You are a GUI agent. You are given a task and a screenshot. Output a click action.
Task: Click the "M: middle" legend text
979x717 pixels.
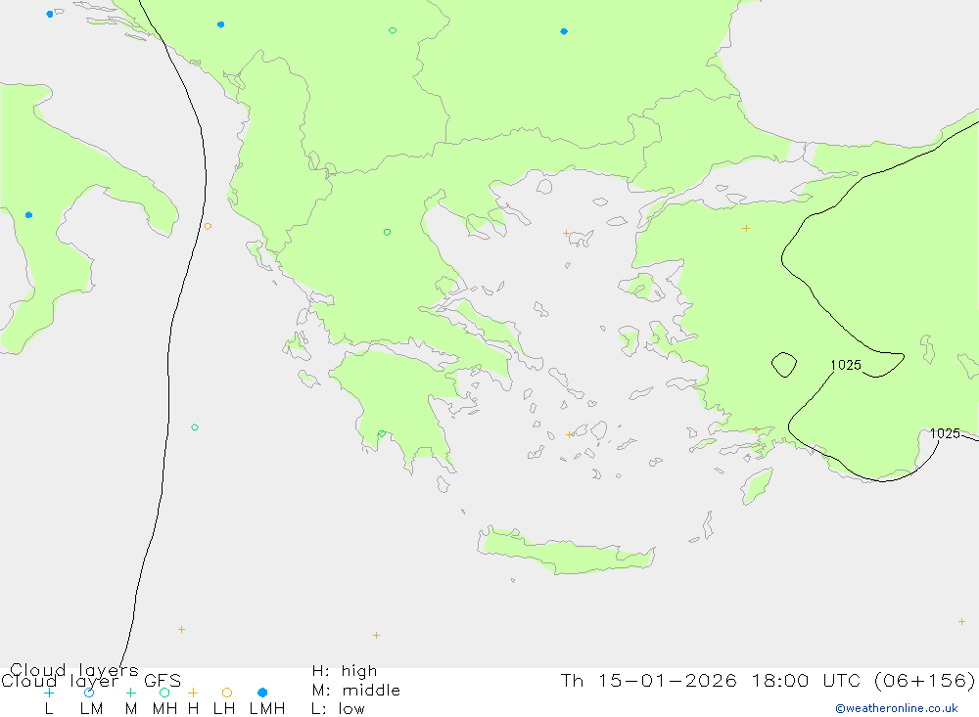coord(356,691)
